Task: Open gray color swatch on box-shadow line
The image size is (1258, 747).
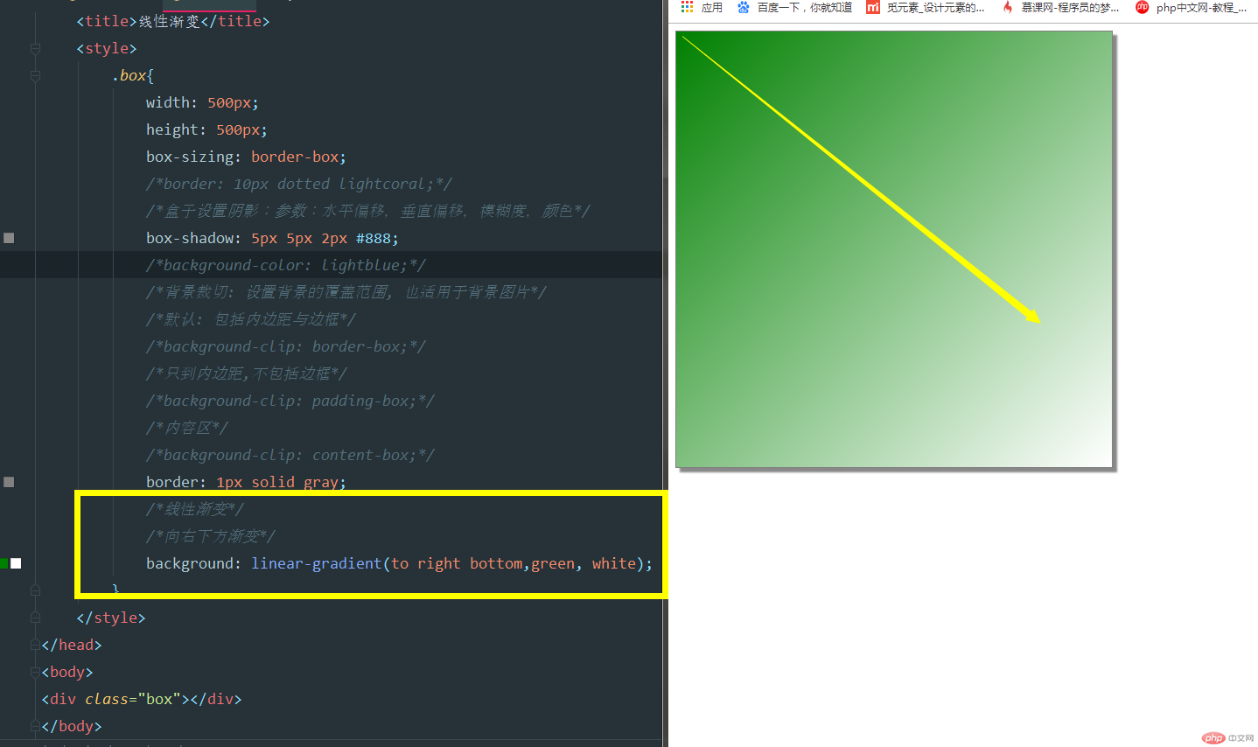Action: pyautogui.click(x=9, y=238)
